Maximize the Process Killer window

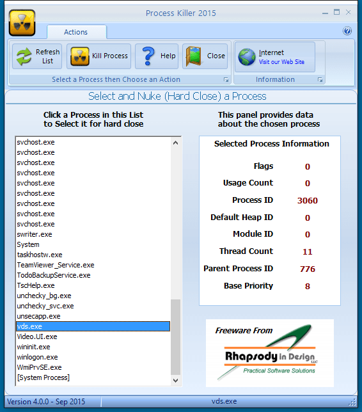[337, 12]
